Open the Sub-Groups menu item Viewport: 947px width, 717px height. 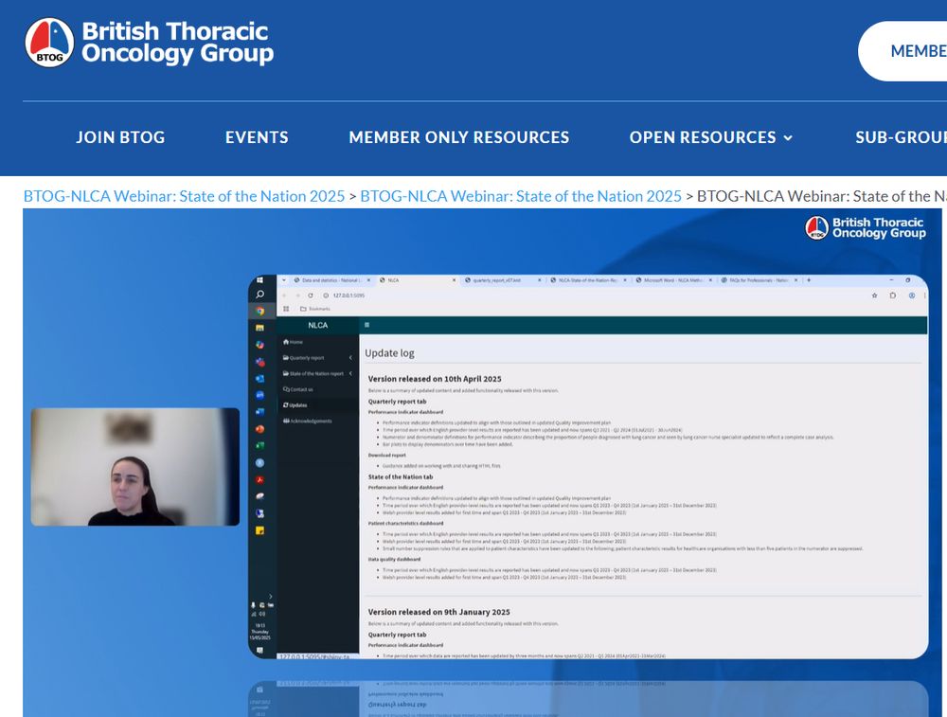click(x=902, y=137)
